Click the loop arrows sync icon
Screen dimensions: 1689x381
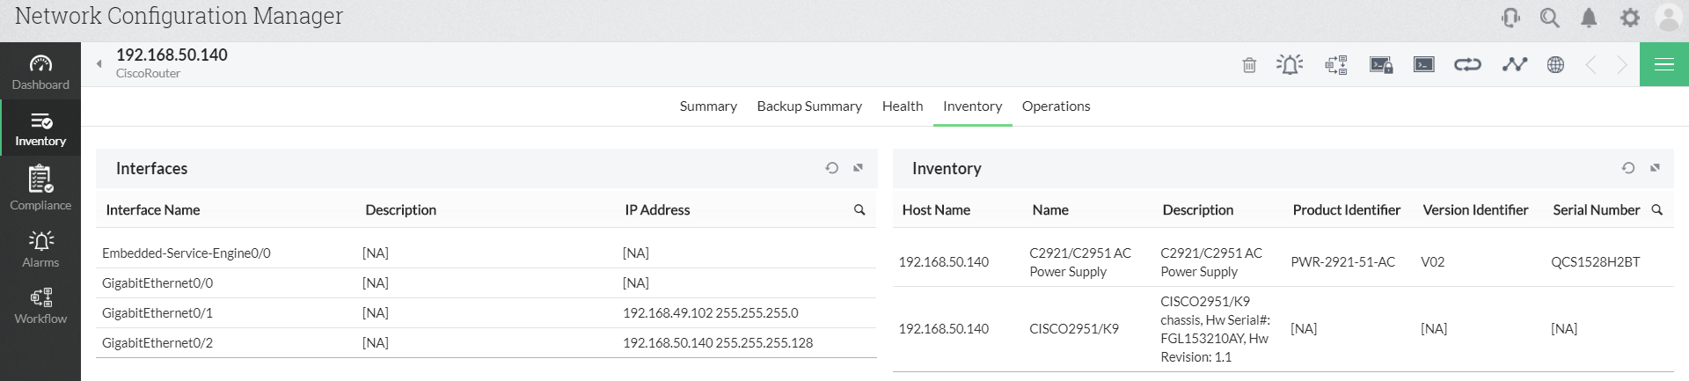tap(1467, 64)
